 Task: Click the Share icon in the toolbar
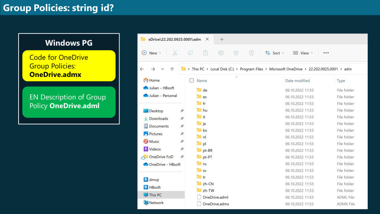point(236,53)
